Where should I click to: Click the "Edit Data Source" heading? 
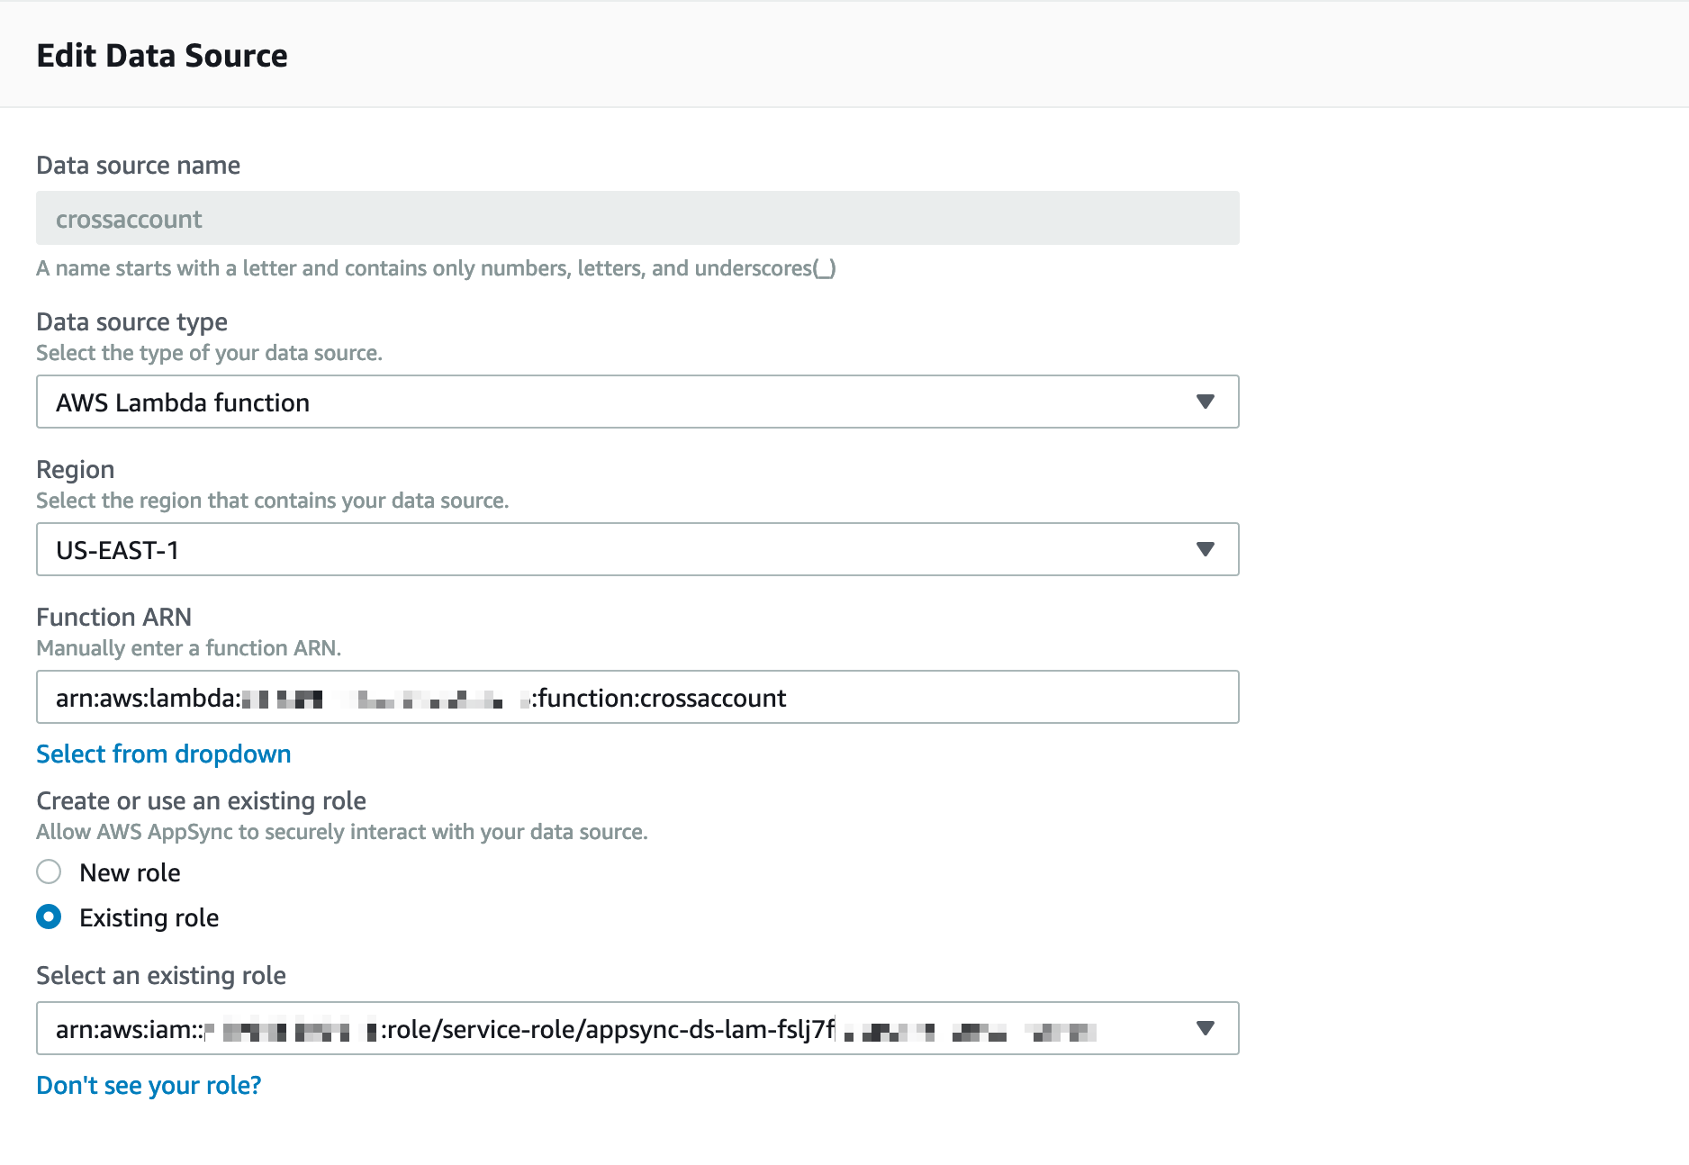pyautogui.click(x=162, y=56)
